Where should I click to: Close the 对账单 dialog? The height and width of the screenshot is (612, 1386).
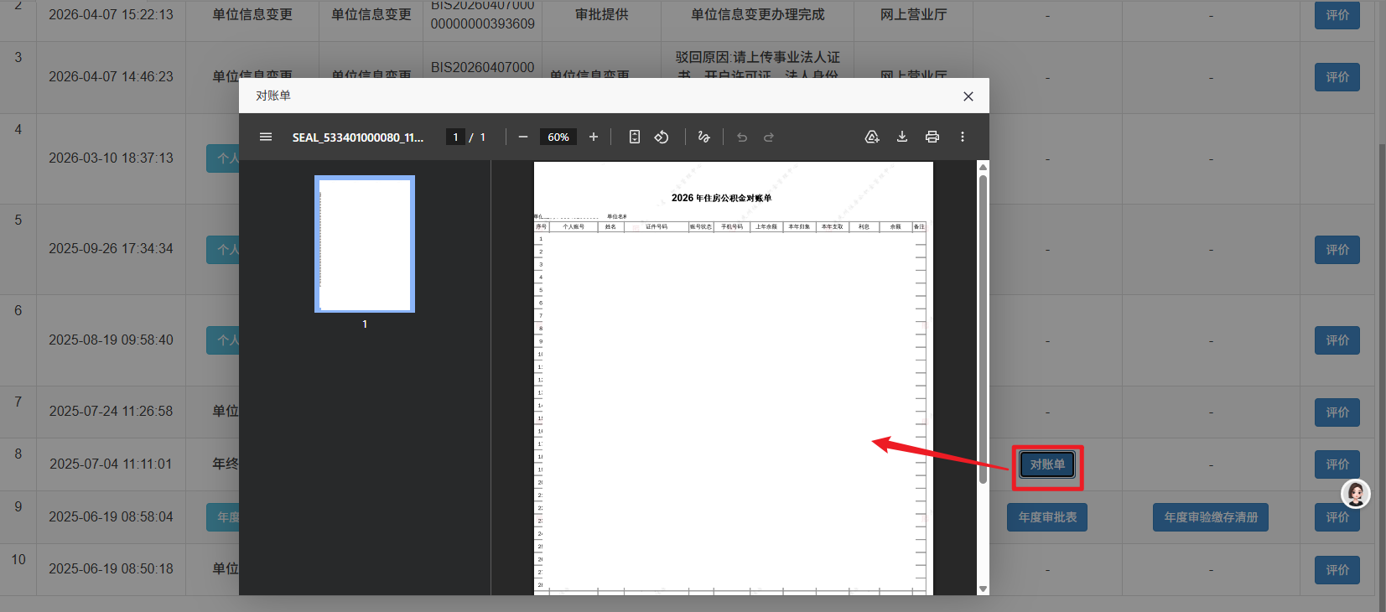968,96
